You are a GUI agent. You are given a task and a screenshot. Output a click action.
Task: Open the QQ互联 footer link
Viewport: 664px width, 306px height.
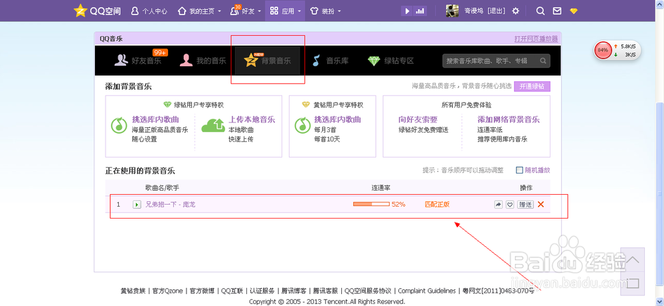[x=232, y=291]
